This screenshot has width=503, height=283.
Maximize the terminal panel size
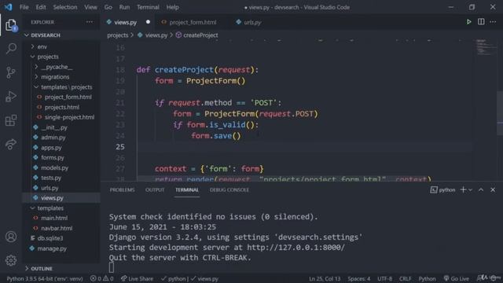pos(481,189)
